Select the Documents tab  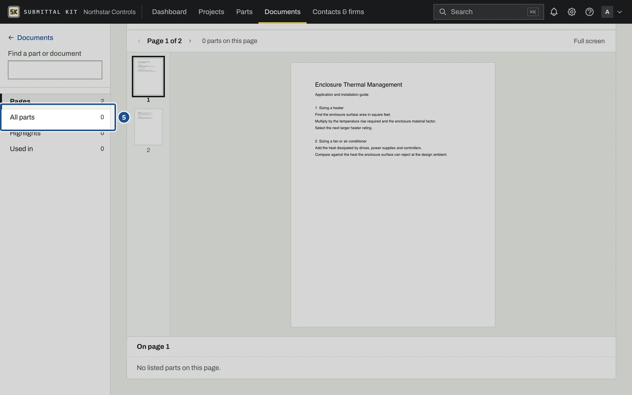pyautogui.click(x=282, y=12)
